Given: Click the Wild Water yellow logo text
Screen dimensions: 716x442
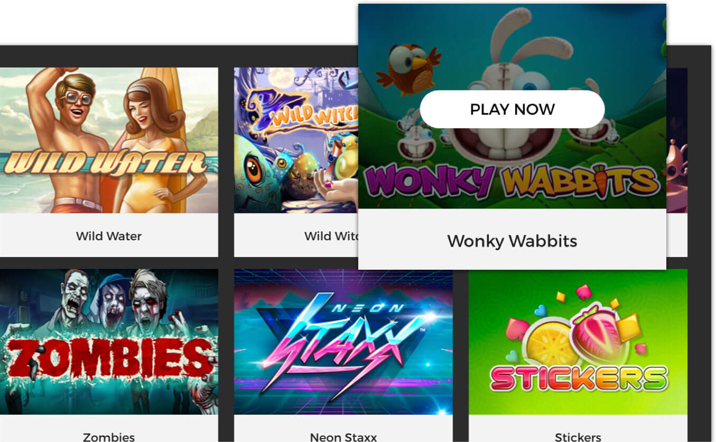Looking at the screenshot, I should (x=105, y=163).
